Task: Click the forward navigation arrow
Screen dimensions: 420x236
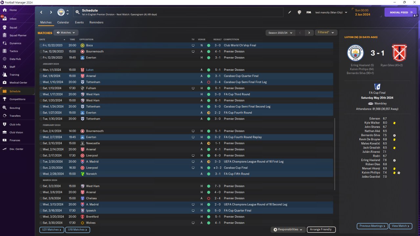Action: click(x=51, y=12)
